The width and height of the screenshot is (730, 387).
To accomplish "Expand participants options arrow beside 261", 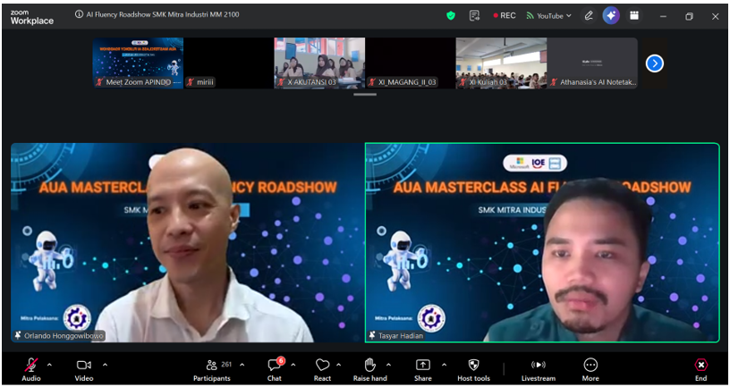I will [x=242, y=366].
